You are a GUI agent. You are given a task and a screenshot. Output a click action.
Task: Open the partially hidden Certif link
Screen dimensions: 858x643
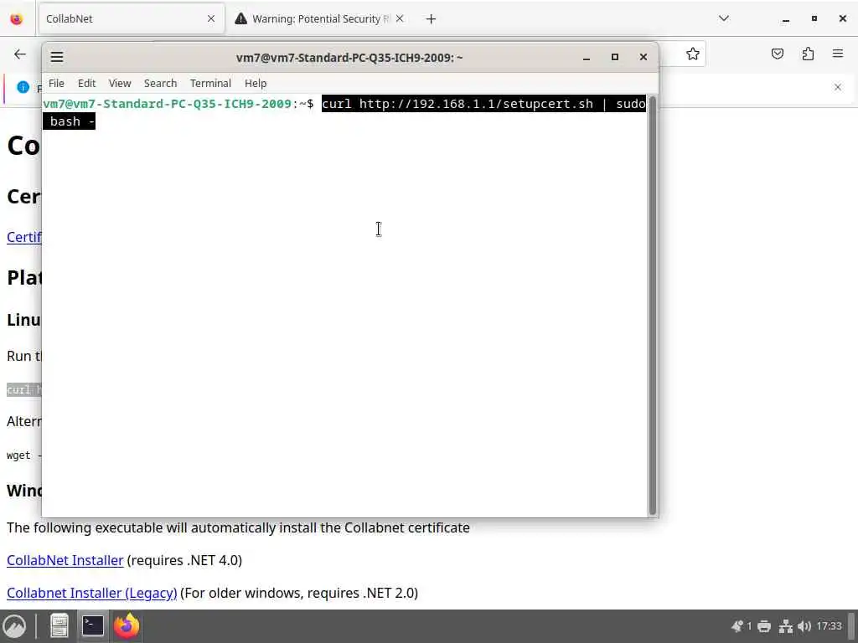tap(24, 237)
